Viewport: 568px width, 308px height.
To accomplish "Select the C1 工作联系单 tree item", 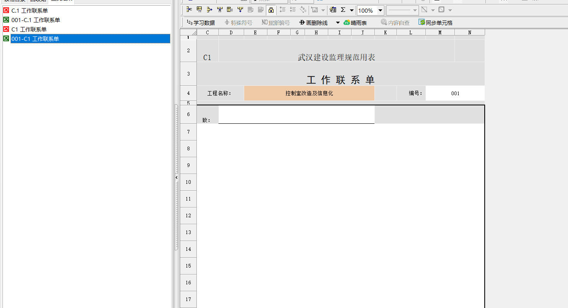I will [x=29, y=29].
